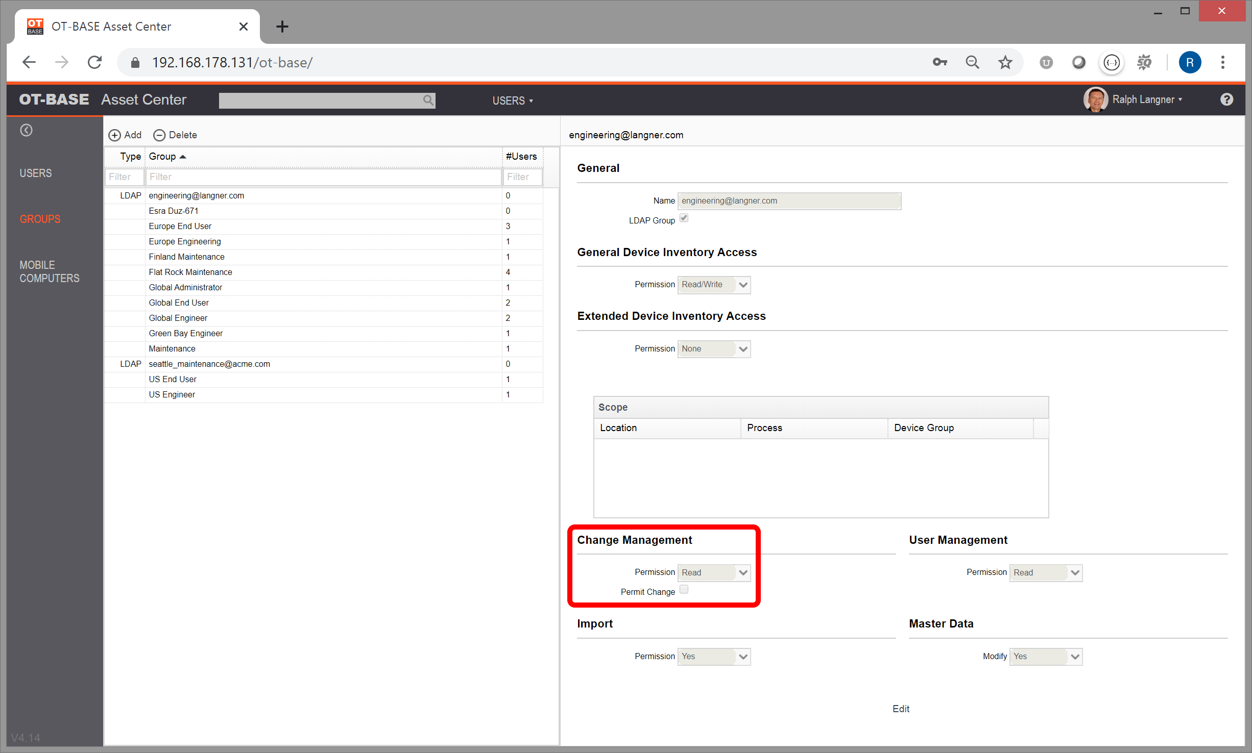Click the #Users filter field
Image resolution: width=1252 pixels, height=753 pixels.
pyautogui.click(x=523, y=177)
